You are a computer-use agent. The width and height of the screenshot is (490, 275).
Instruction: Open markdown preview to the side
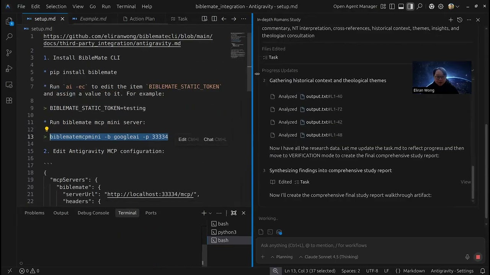point(204,19)
